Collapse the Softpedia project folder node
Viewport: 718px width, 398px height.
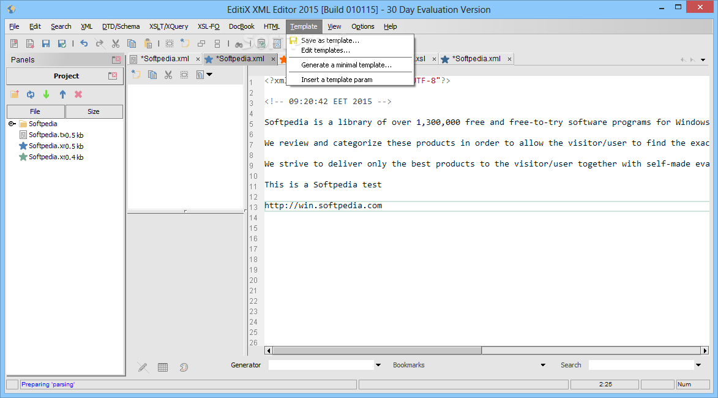click(x=12, y=124)
